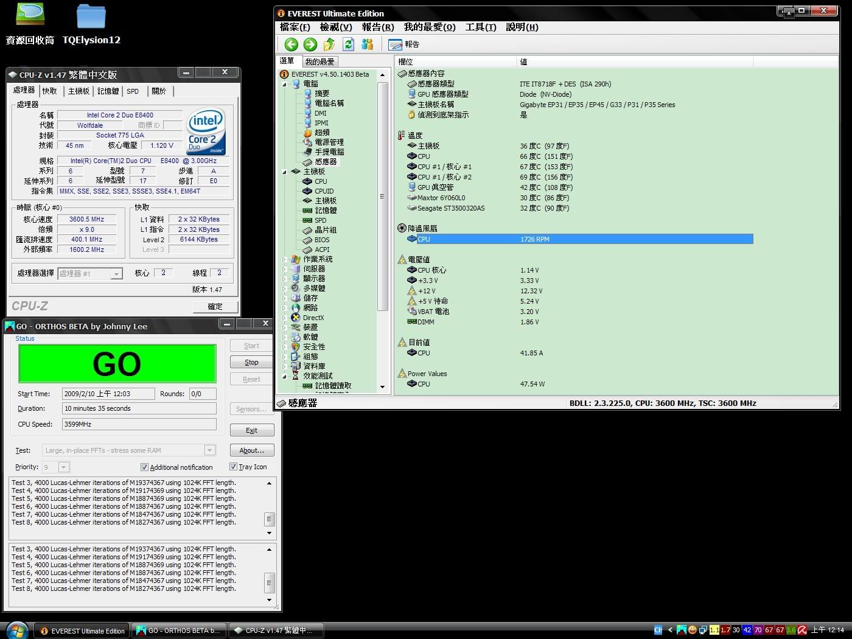
Task: Collapse the 電腦 node in EVEREST tree
Action: (x=284, y=84)
